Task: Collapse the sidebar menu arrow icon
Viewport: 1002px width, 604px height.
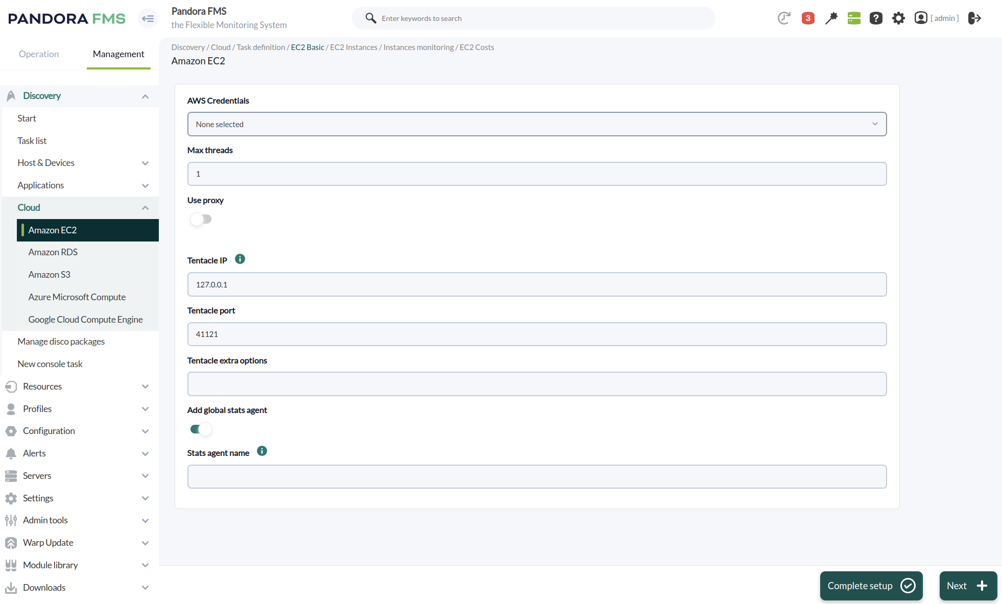Action: 148,18
